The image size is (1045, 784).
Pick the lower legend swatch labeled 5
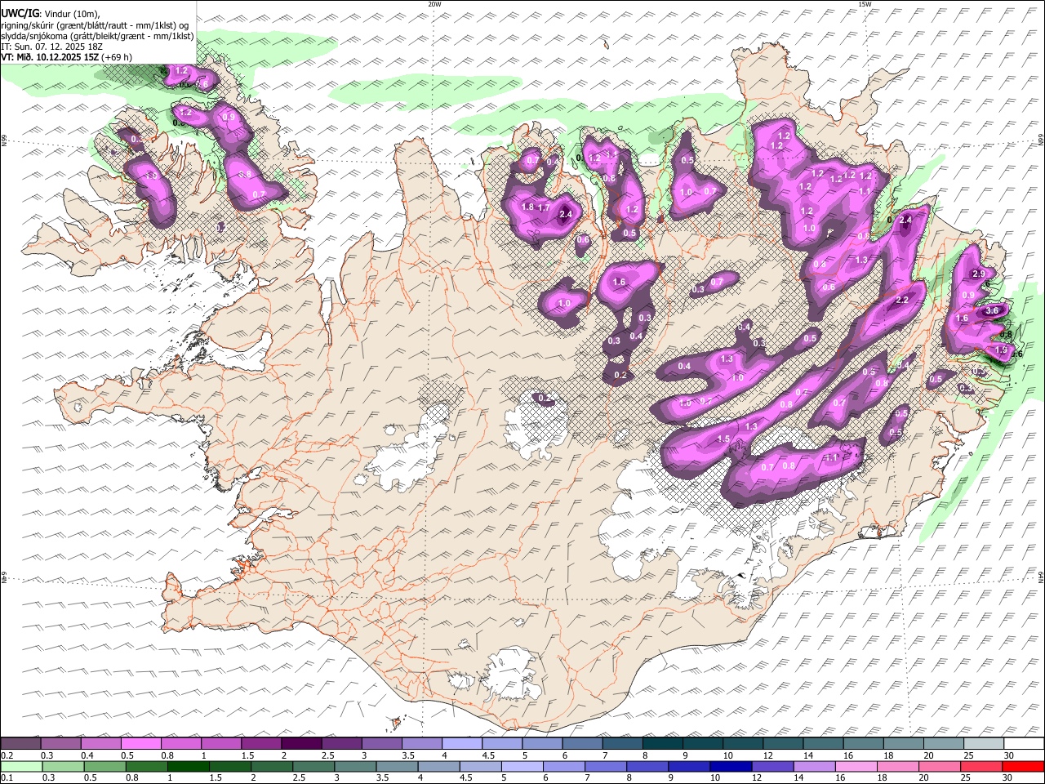pos(522,766)
